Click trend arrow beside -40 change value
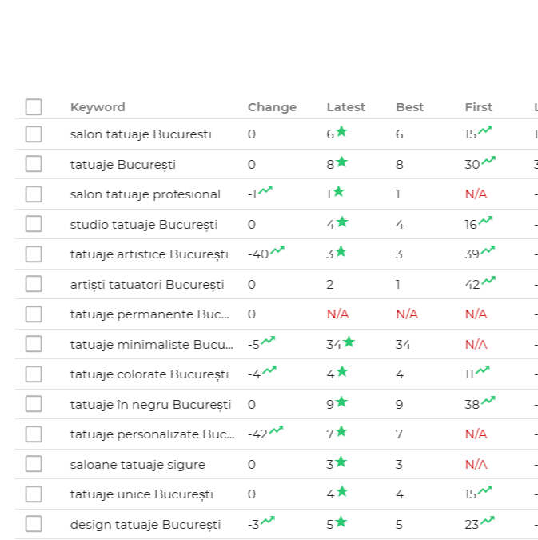 (277, 251)
